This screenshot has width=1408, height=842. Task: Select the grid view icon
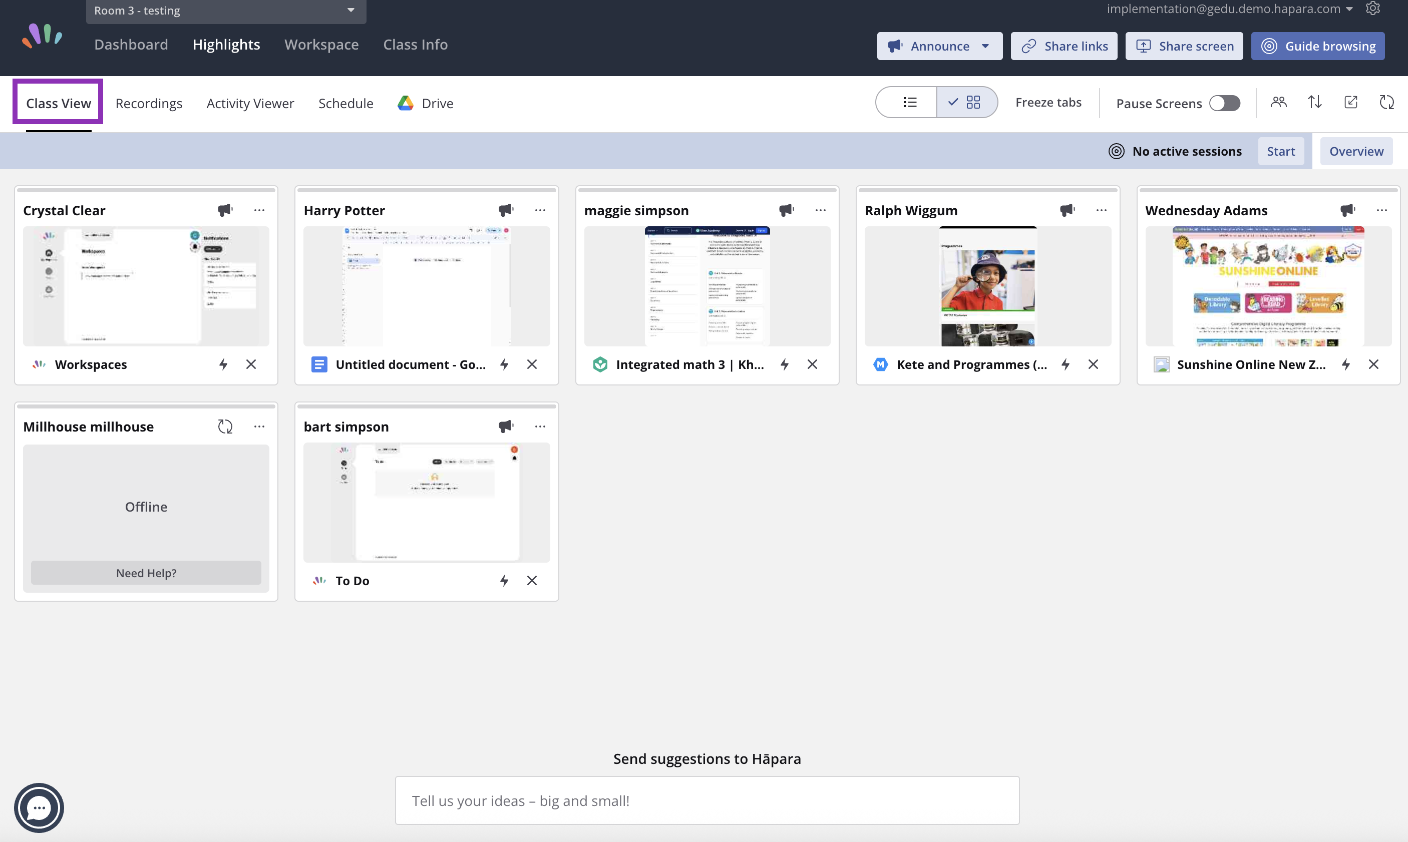click(973, 102)
